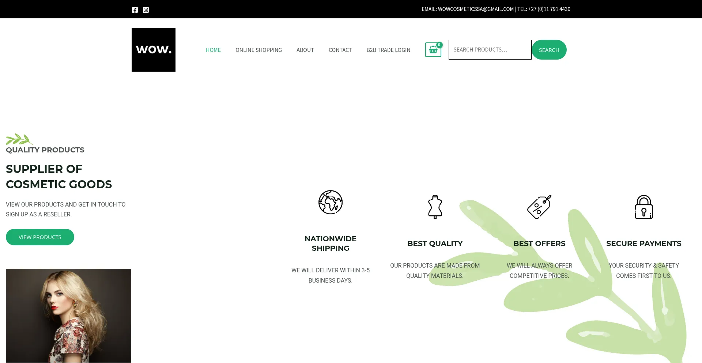The height and width of the screenshot is (363, 702).
Task: Click the blonde model photo
Action: pyautogui.click(x=68, y=315)
